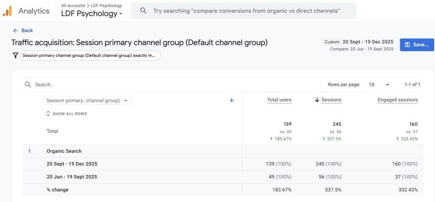This screenshot has height=202, width=435.
Task: Click the vs. 49 comparison value
Action: coord(285,132)
